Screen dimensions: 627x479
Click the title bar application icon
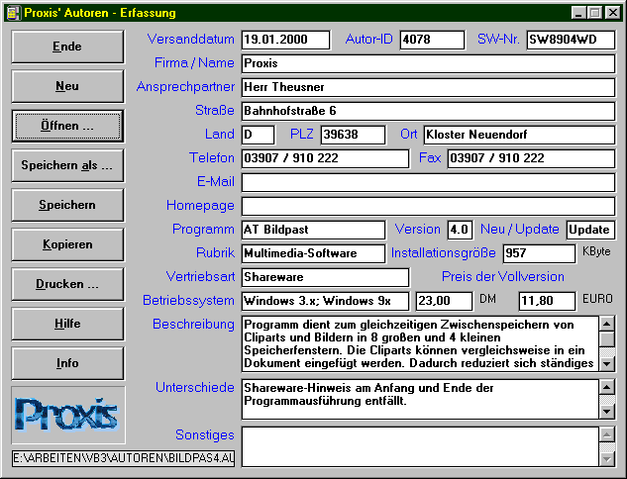pos(13,13)
